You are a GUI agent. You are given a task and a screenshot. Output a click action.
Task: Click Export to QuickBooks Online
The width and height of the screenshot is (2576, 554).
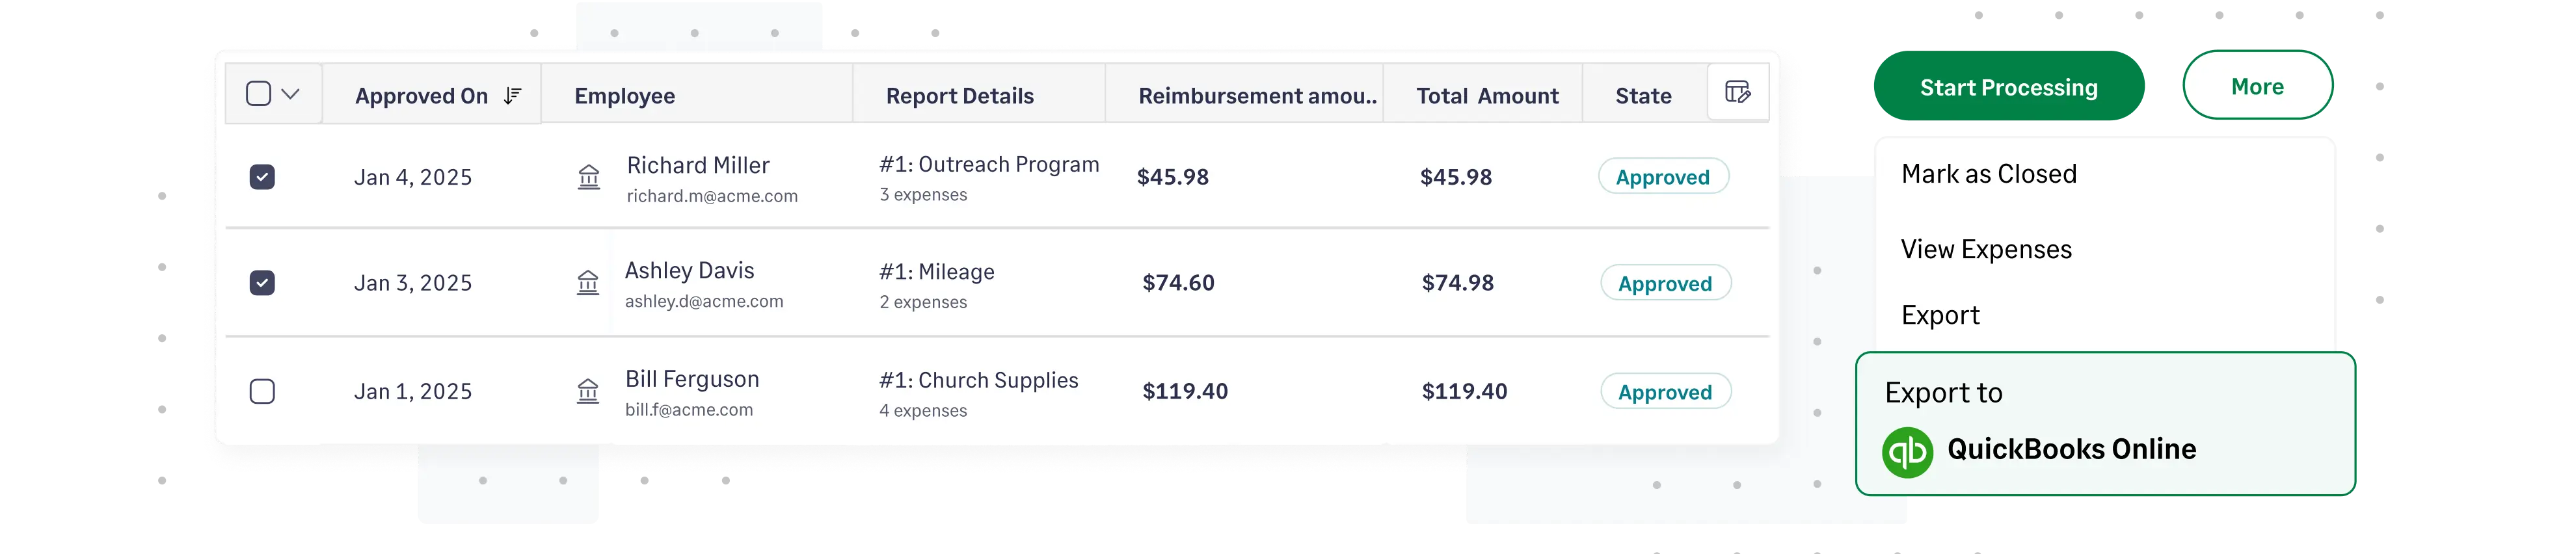click(x=2070, y=449)
